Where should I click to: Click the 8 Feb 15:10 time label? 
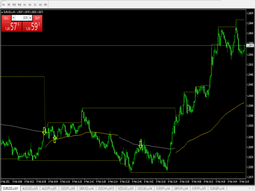coord(244,181)
